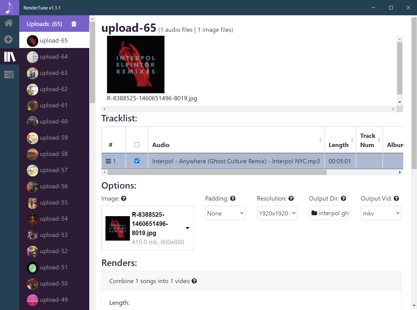Show help for Resolution option

pos(291,198)
